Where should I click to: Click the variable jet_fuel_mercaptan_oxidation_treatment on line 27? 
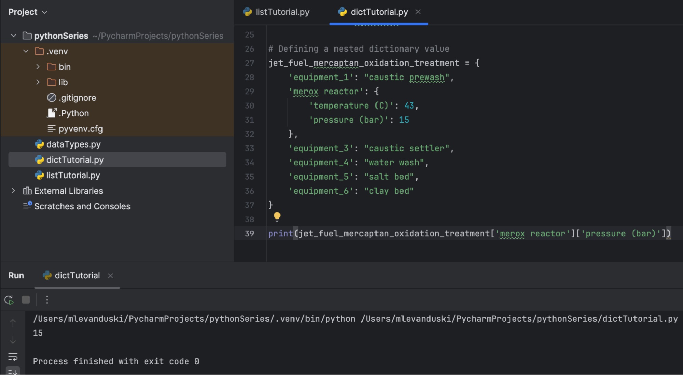point(364,63)
